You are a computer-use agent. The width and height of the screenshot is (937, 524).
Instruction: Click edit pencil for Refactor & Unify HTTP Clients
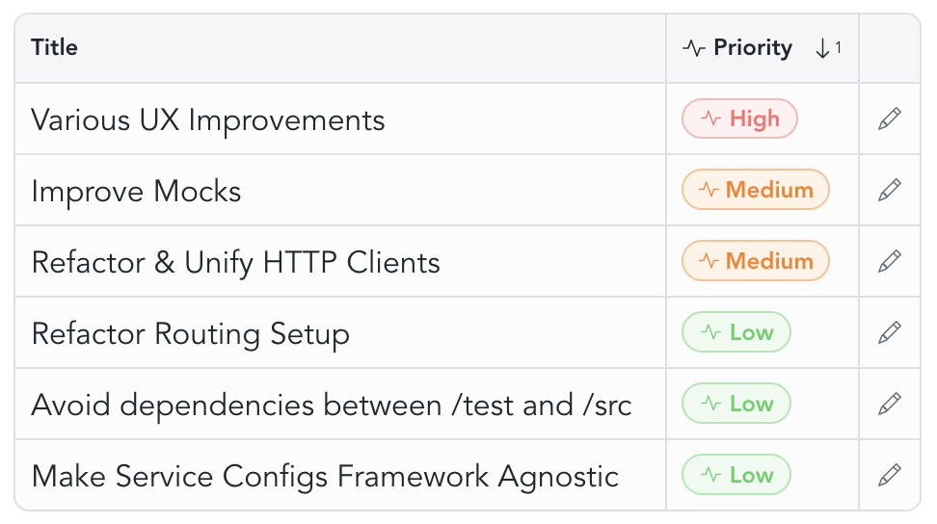point(890,262)
